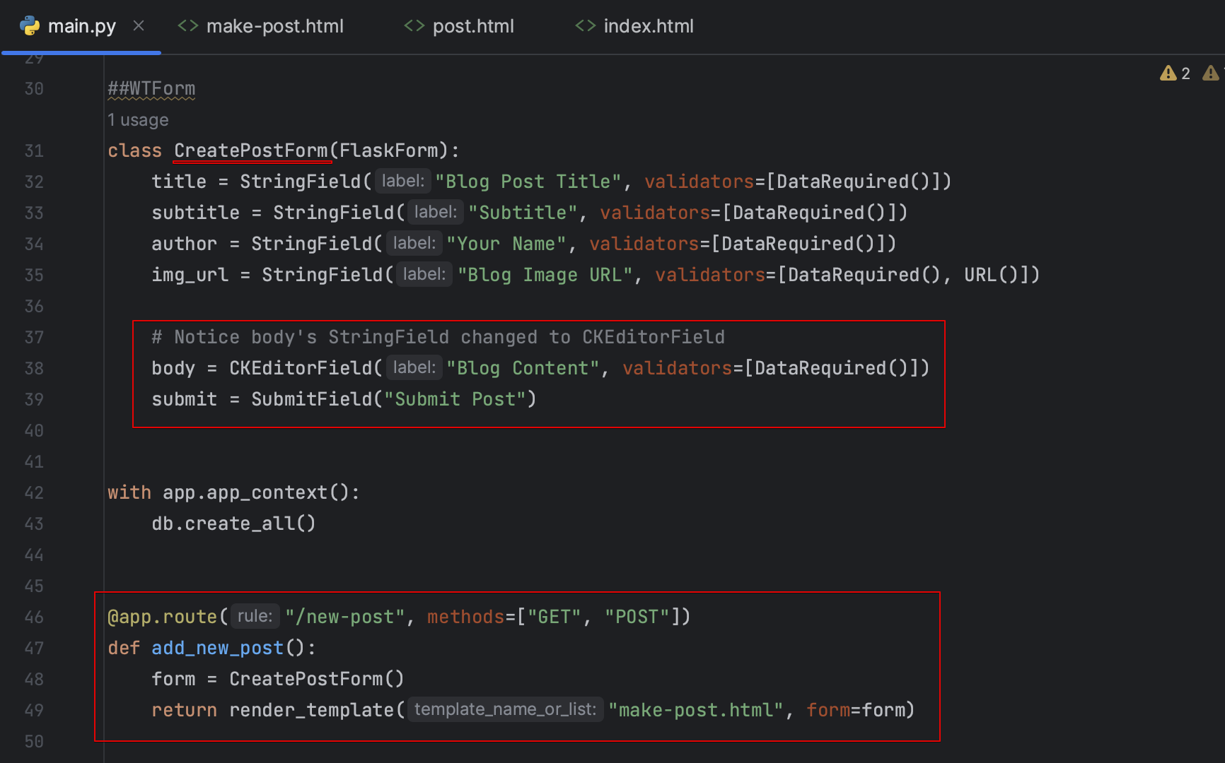The width and height of the screenshot is (1225, 763).
Task: Place cursor on the ##WTForm comment
Action: pyautogui.click(x=151, y=88)
